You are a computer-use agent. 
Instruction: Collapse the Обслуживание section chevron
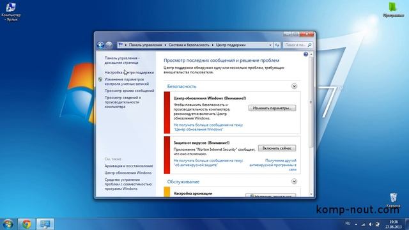pyautogui.click(x=294, y=181)
